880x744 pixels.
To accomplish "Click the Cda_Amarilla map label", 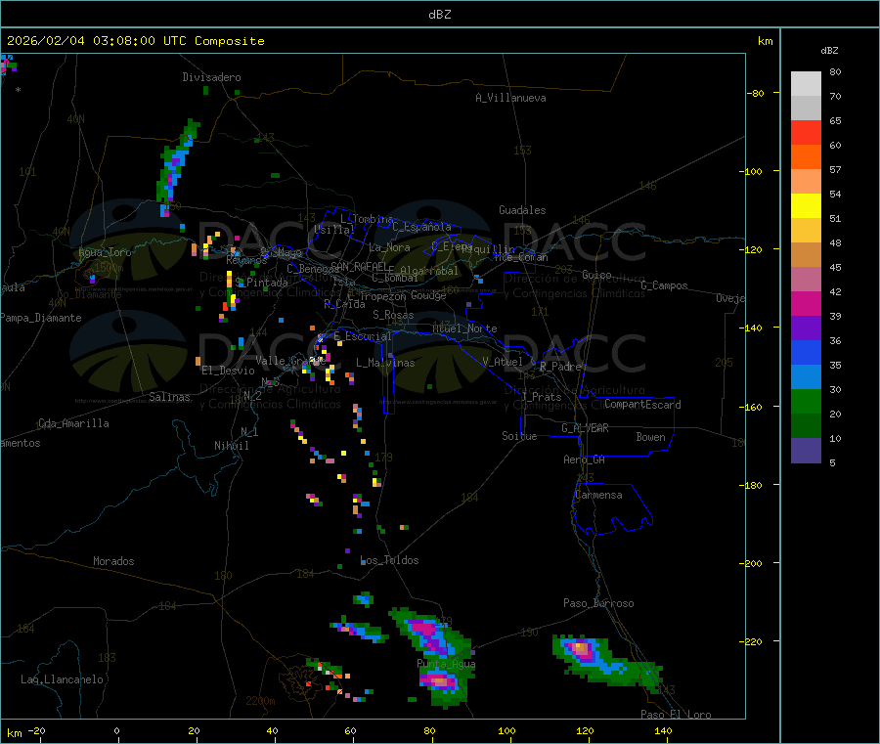I will (73, 423).
